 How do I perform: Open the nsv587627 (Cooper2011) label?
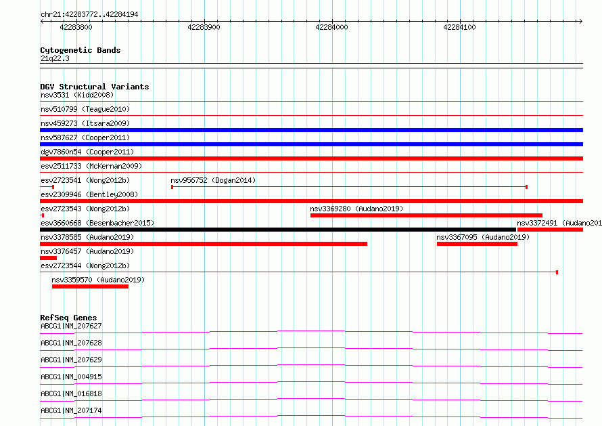[x=85, y=137]
